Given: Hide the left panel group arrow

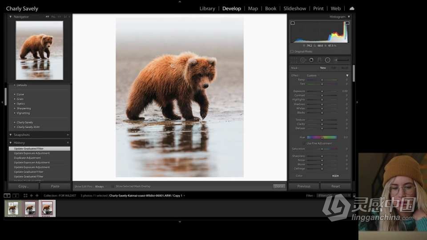Looking at the screenshot, I should (x=2, y=102).
